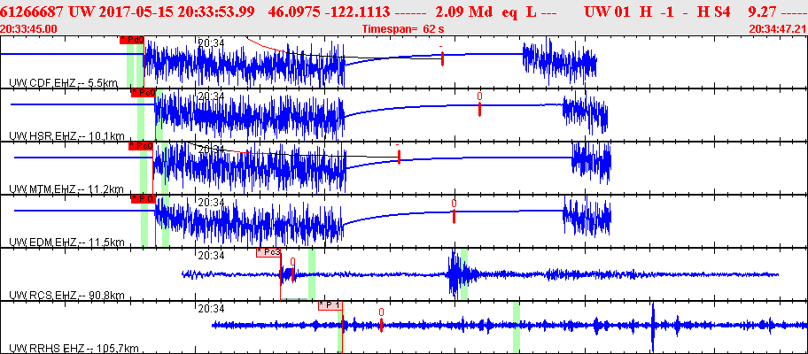Click the 20:34 time label on RRHS trace
This screenshot has height=354, width=808.
211,308
